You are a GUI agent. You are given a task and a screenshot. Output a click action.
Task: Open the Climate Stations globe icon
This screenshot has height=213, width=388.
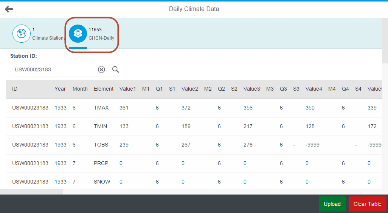(22, 34)
